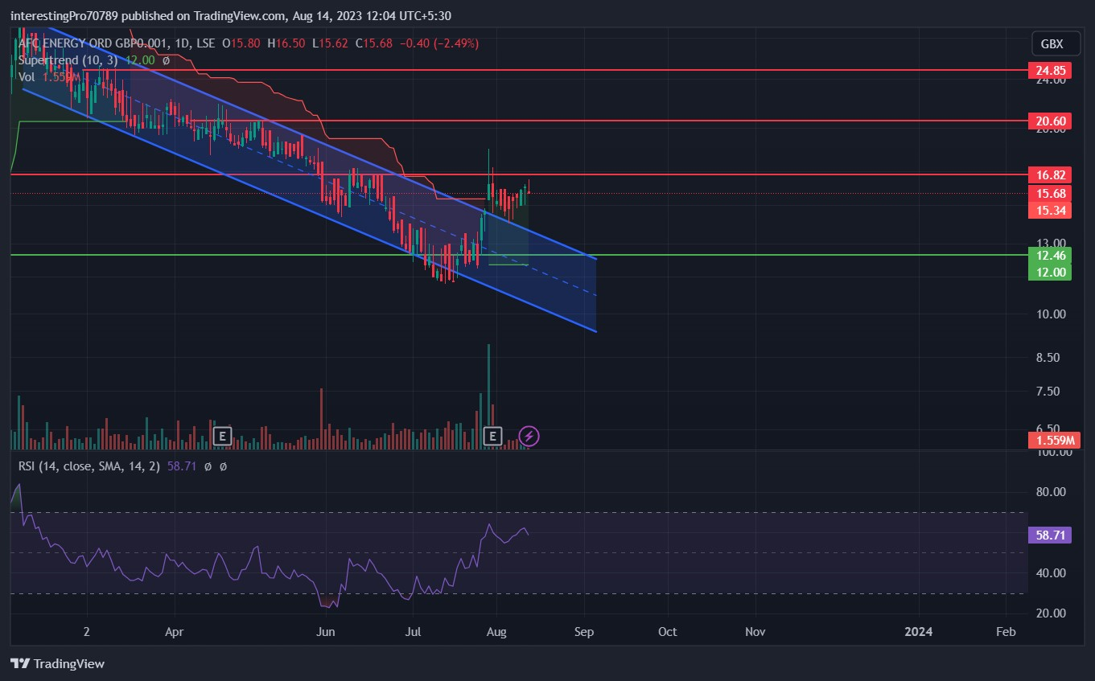1095x681 pixels.
Task: Click the 20.60 red price label
Action: [x=1051, y=121]
